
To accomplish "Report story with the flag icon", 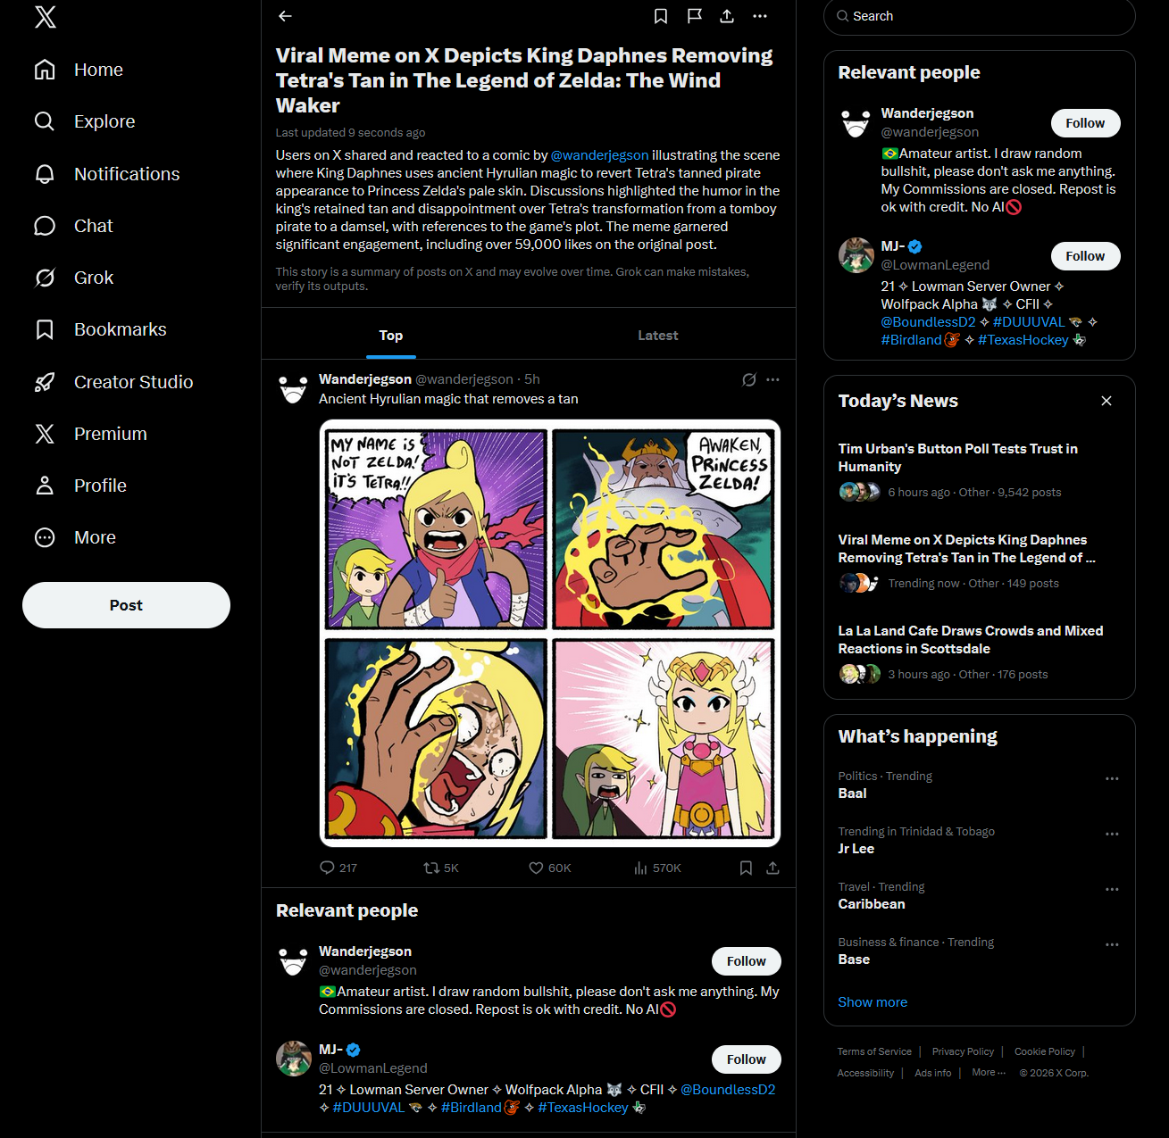I will pyautogui.click(x=694, y=16).
